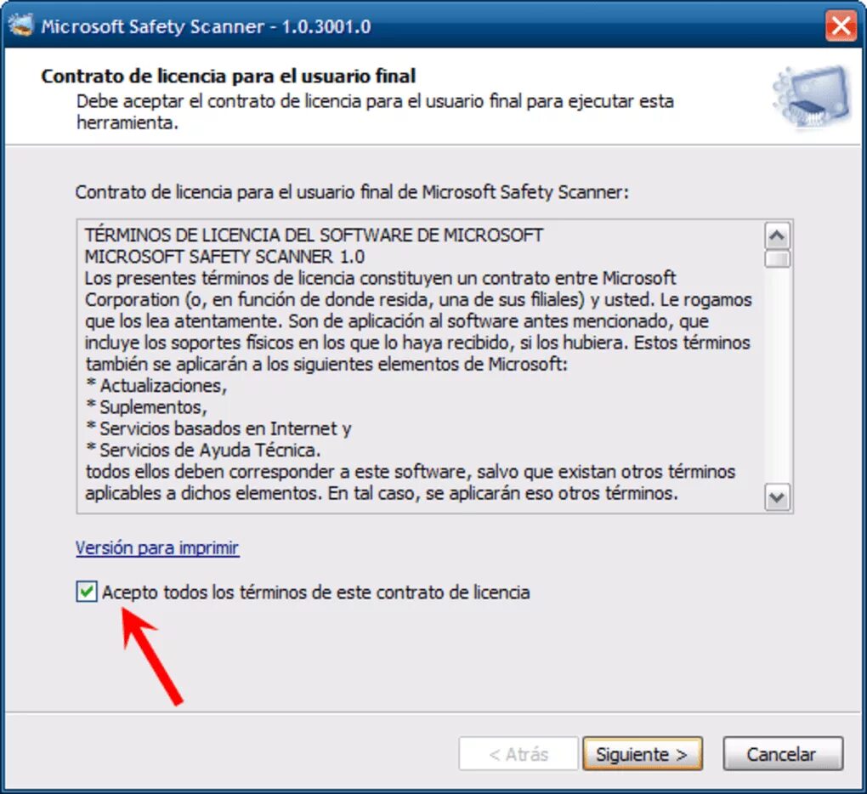The width and height of the screenshot is (867, 794).
Task: Click the Microsoft Safety Scanner title bar icon
Action: 21,26
